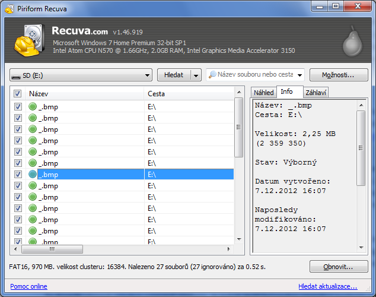This screenshot has height=297, width=376.
Task: Click the 'Velikost: 2,25 MB' text in Info
Action: (295, 134)
